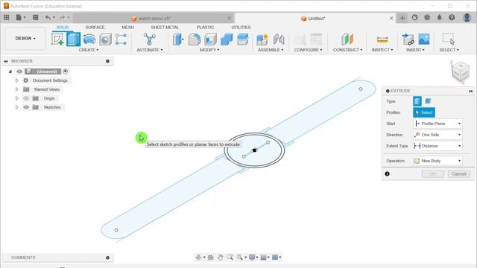Open the Construct menu dropdown
Screen dimensions: 477x268
(x=347, y=50)
